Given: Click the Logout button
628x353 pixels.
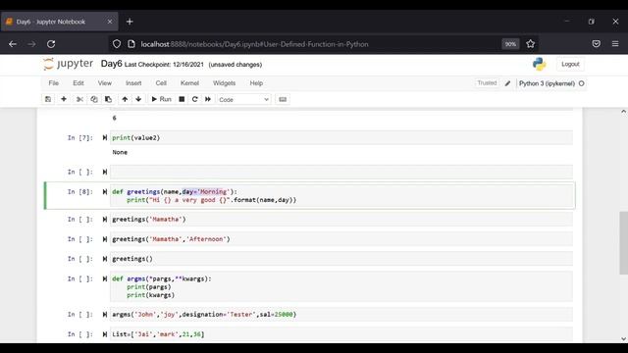Looking at the screenshot, I should [570, 64].
